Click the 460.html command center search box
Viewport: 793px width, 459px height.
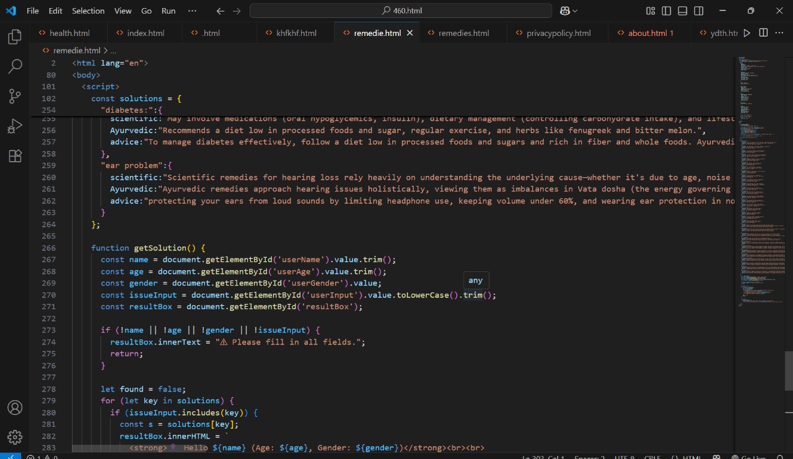401,11
